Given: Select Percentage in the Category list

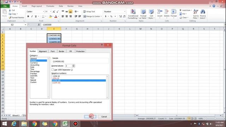Looking at the screenshot, I should (35, 71).
